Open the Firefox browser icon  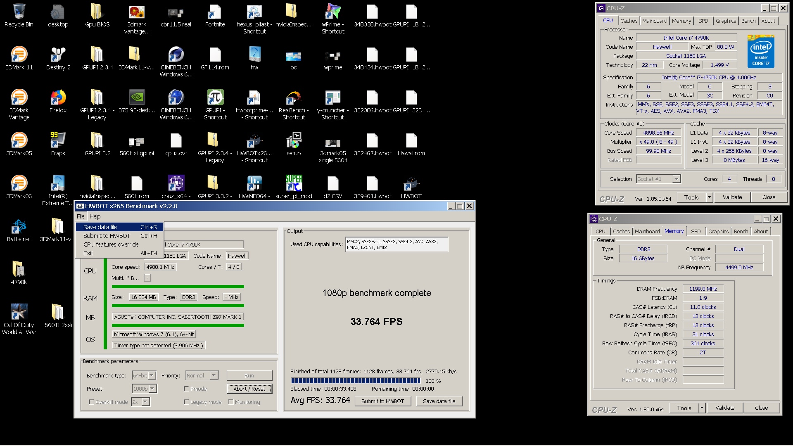click(58, 102)
